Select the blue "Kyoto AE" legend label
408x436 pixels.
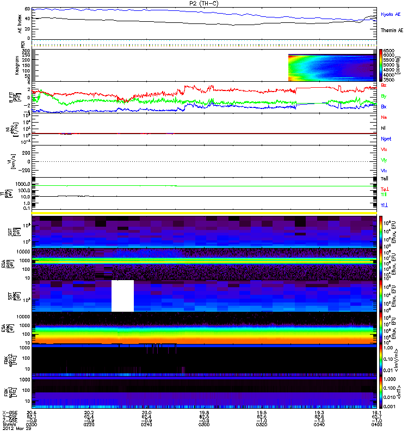[x=391, y=14]
